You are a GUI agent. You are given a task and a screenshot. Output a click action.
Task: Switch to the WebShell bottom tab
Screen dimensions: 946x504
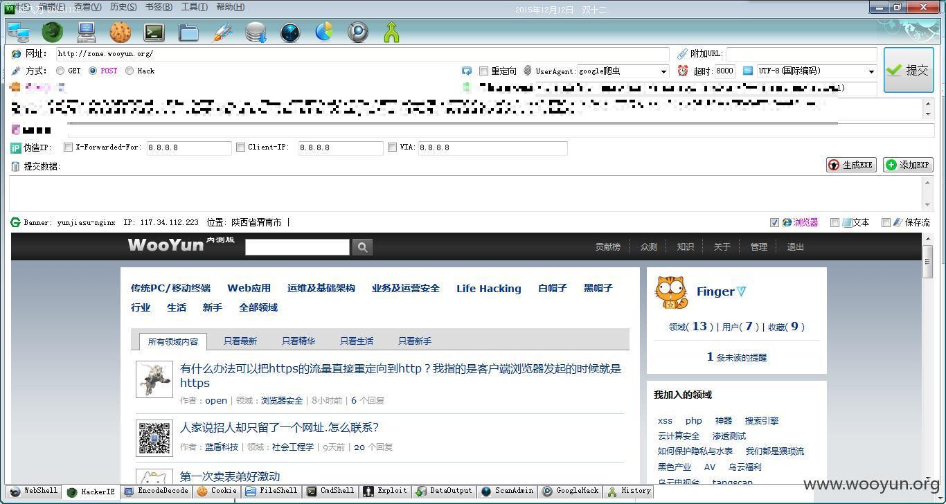coord(33,491)
